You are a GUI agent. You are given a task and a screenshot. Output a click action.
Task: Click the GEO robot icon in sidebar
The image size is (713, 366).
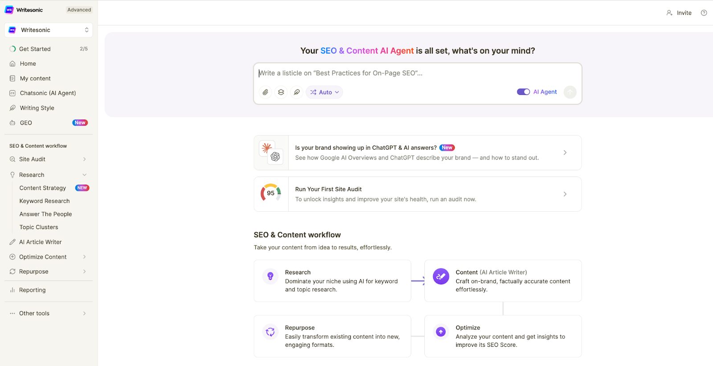(x=12, y=123)
